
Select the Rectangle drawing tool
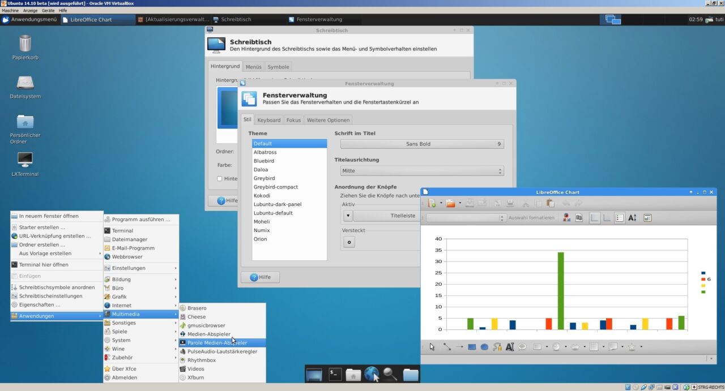click(471, 346)
